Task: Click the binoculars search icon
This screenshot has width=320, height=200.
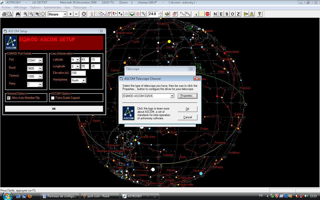Action: click(18, 14)
